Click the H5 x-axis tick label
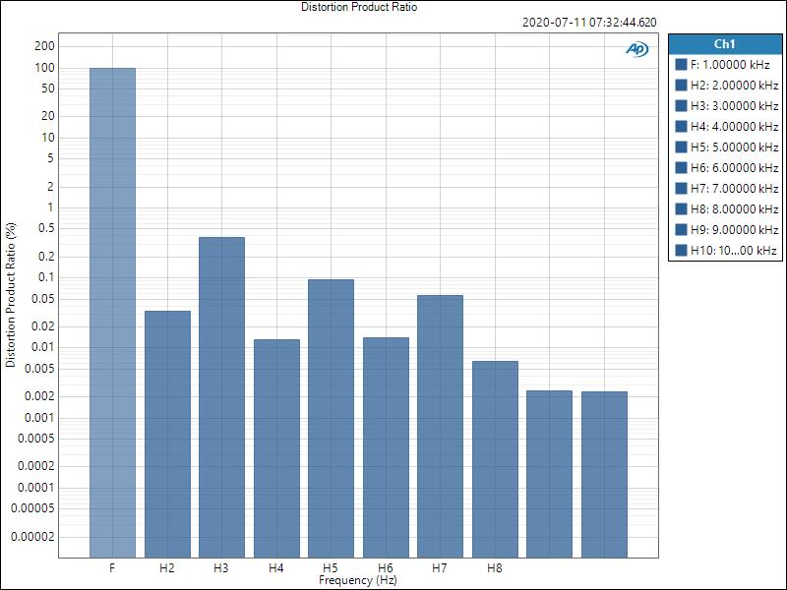This screenshot has height=590, width=787. point(331,568)
